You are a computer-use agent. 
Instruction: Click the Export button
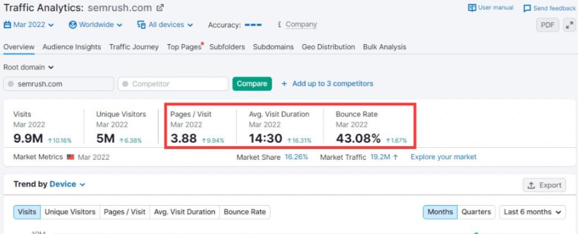(544, 185)
